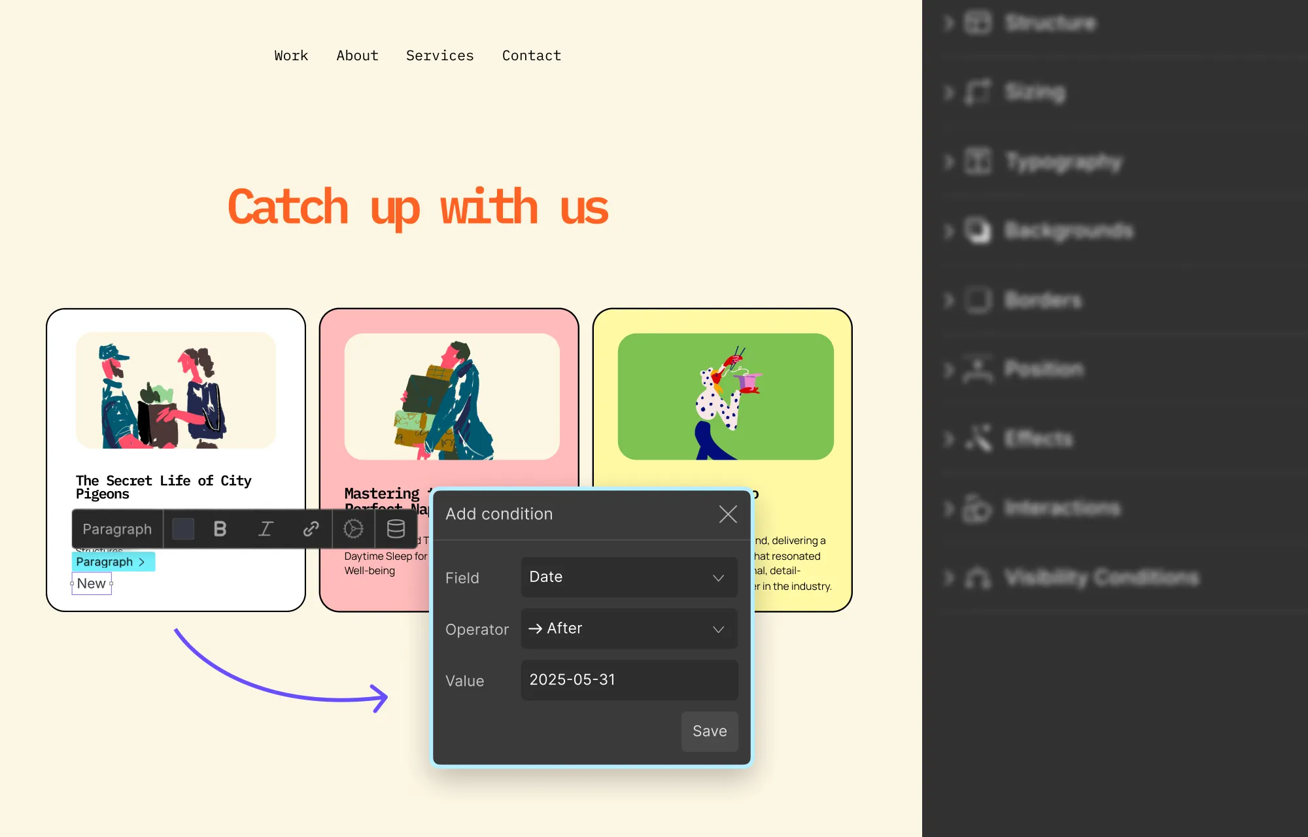Click the Interactions section icon

pos(978,508)
